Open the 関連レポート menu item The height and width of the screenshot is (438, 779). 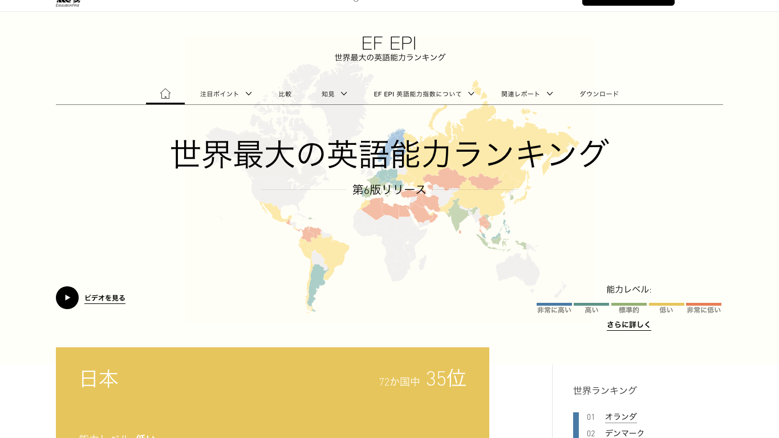pyautogui.click(x=521, y=94)
